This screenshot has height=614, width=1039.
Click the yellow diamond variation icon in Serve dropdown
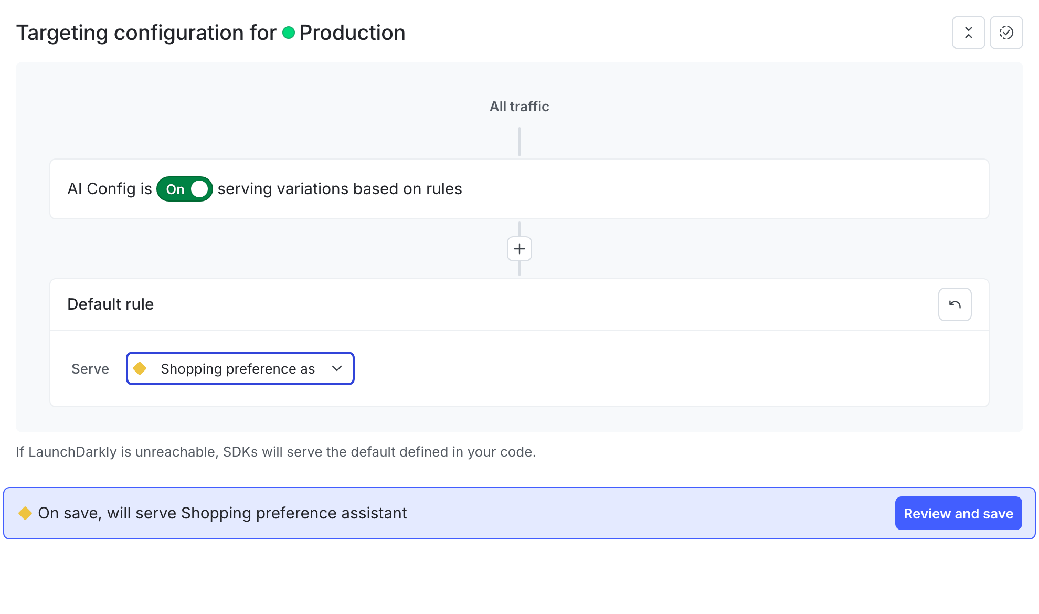[141, 368]
